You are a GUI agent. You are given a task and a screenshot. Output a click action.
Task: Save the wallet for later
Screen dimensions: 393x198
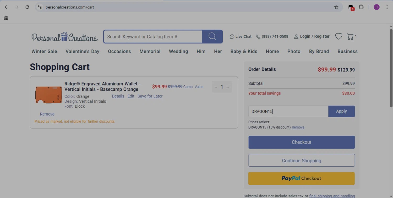[150, 96]
